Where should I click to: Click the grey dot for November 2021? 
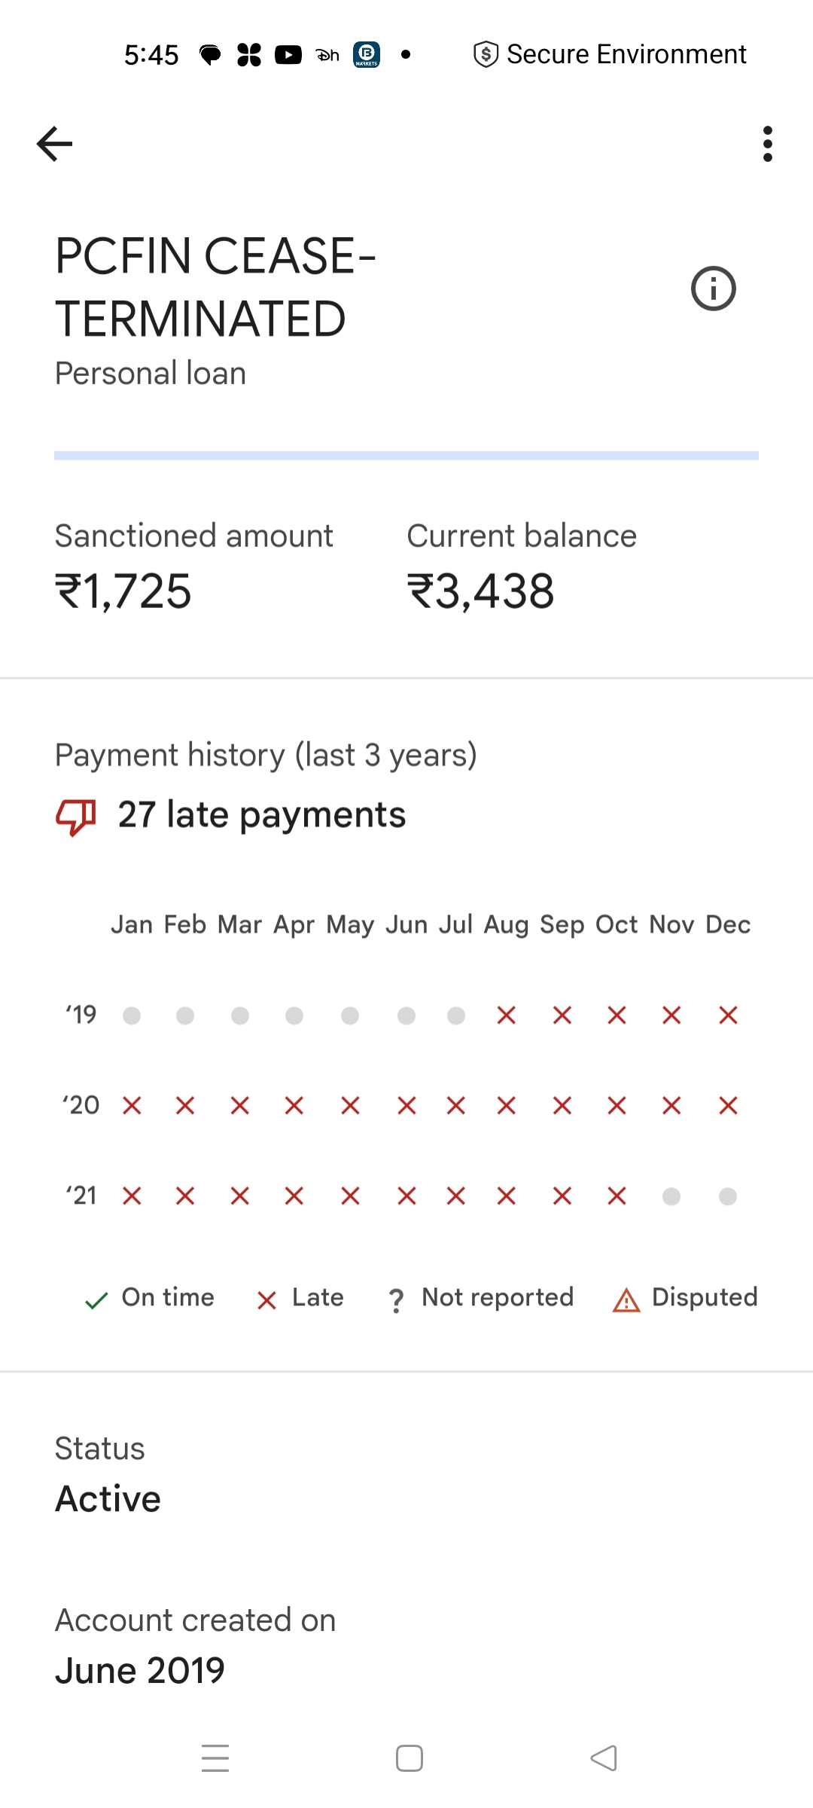(671, 1196)
